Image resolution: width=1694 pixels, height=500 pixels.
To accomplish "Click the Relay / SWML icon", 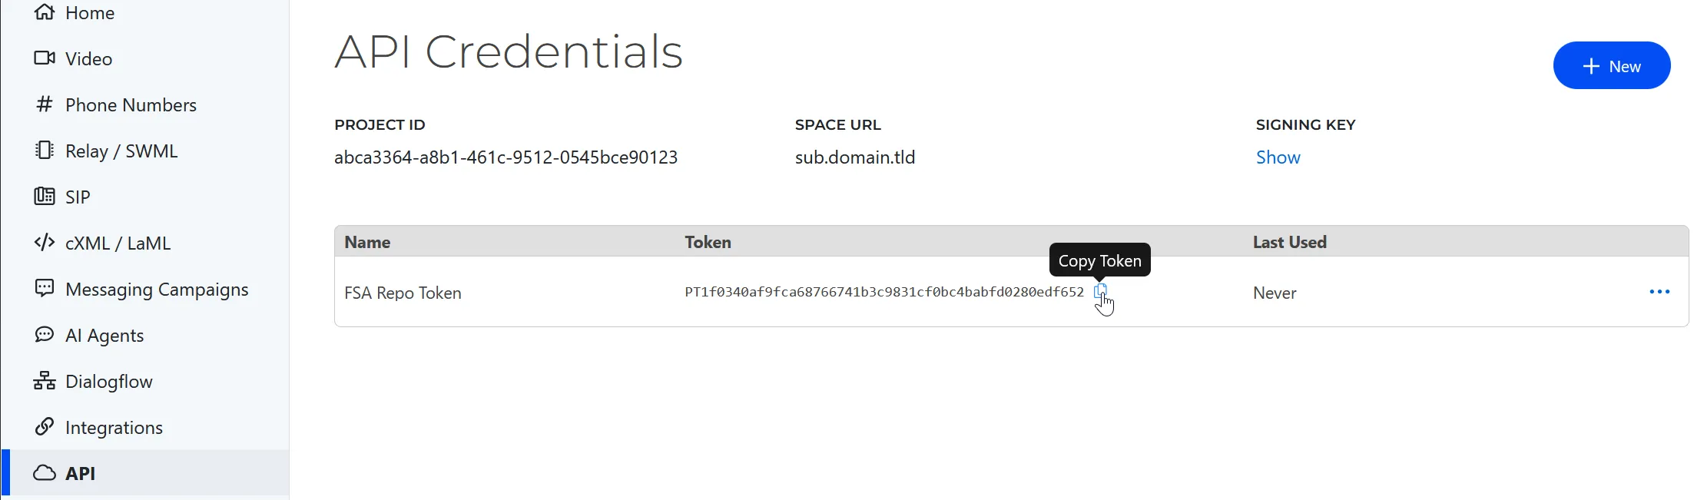I will pyautogui.click(x=45, y=151).
